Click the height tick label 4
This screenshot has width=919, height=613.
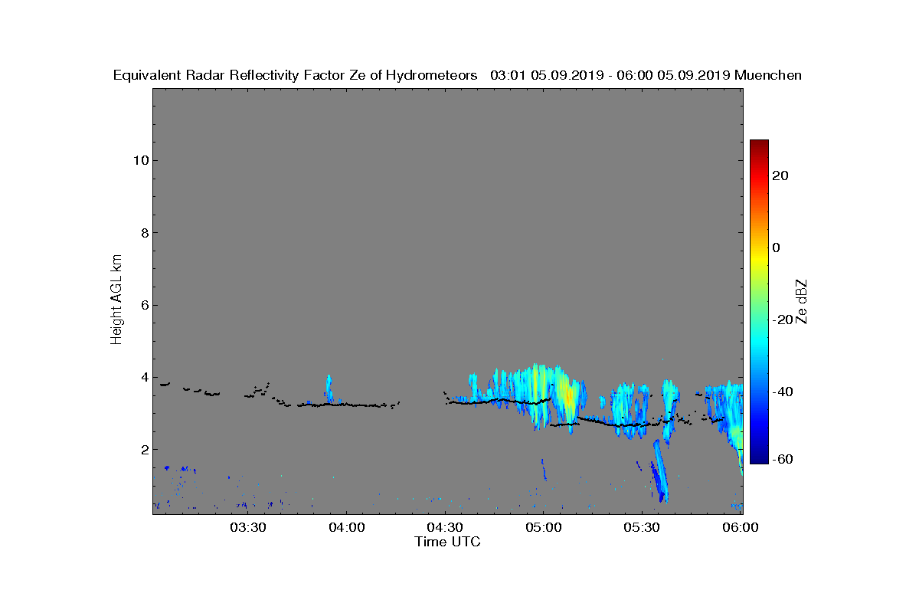click(143, 377)
